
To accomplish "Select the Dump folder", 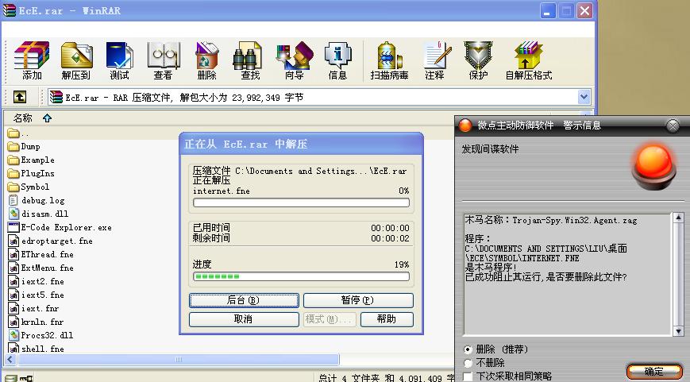I will pos(24,147).
